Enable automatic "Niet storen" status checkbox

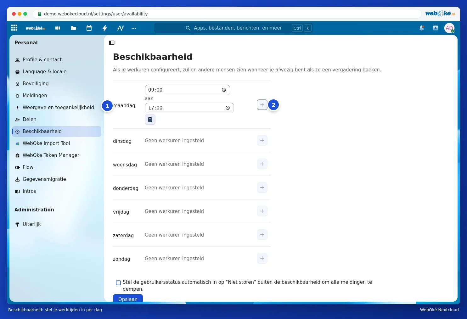coord(118,283)
